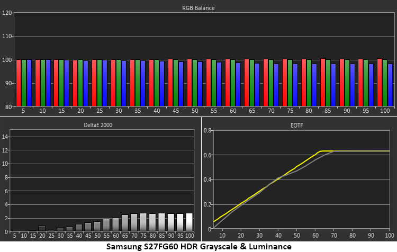Viewport: 397px width, 252px height.
Task: Click the 8 label on DeltaE y-axis
Action: (6, 177)
